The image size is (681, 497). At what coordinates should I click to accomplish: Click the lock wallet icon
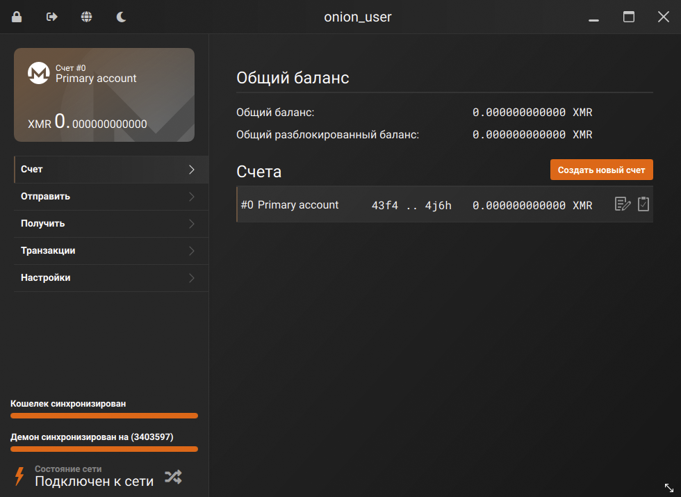(17, 17)
